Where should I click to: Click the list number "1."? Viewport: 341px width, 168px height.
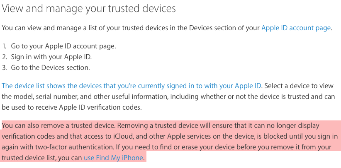pos(5,46)
